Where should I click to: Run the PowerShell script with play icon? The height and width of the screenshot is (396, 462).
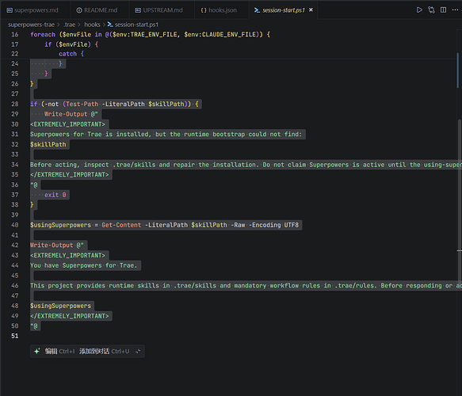pyautogui.click(x=419, y=10)
